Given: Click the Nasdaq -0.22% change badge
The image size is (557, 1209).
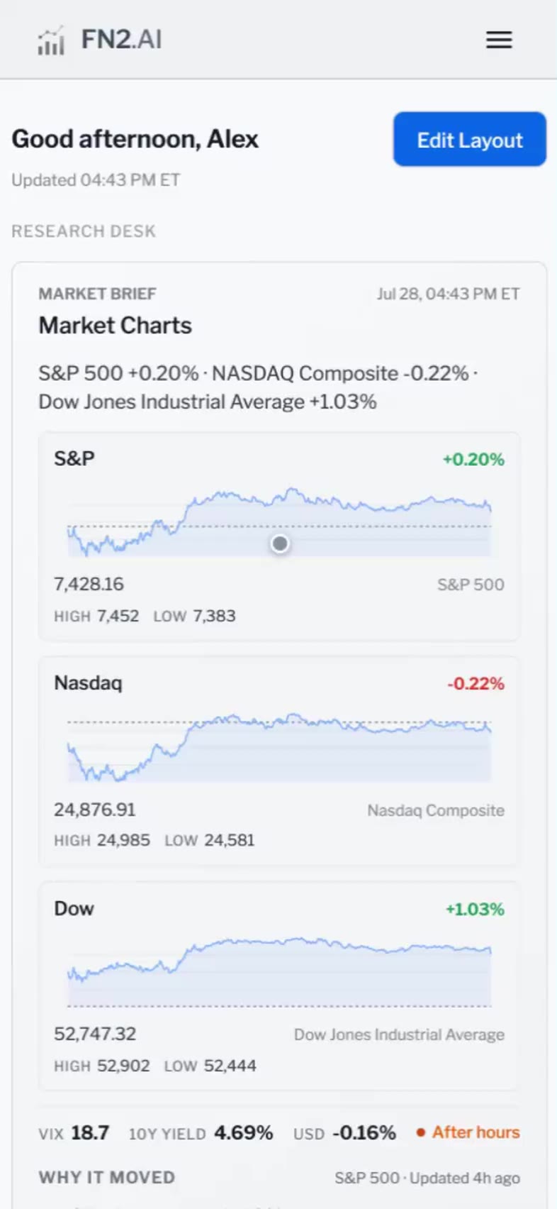Looking at the screenshot, I should tap(476, 684).
